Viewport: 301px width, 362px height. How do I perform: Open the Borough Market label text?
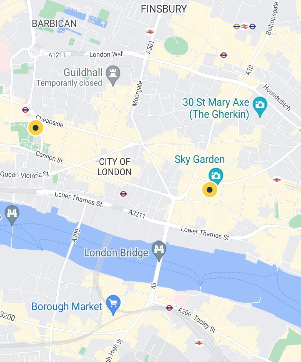(x=67, y=307)
